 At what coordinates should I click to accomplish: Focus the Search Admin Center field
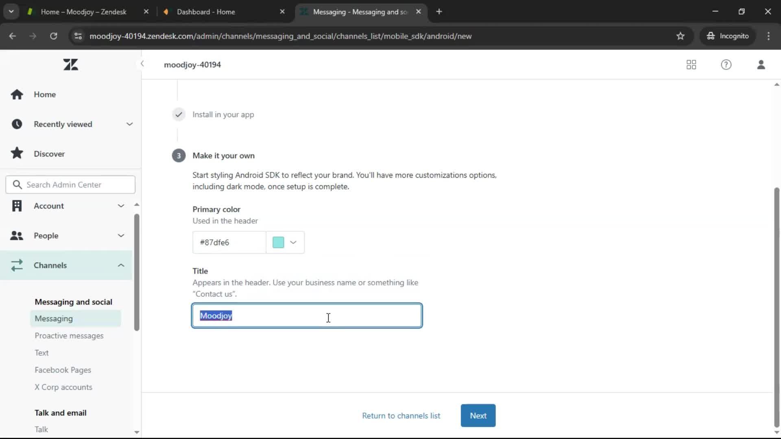[x=70, y=185]
